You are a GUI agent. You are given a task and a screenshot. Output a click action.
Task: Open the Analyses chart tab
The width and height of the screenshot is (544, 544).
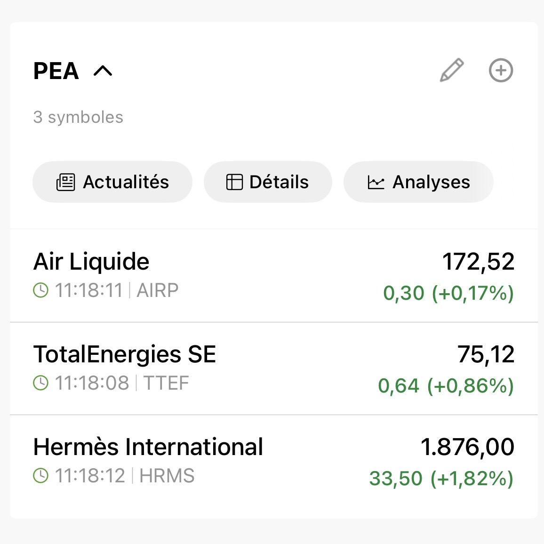coord(418,182)
